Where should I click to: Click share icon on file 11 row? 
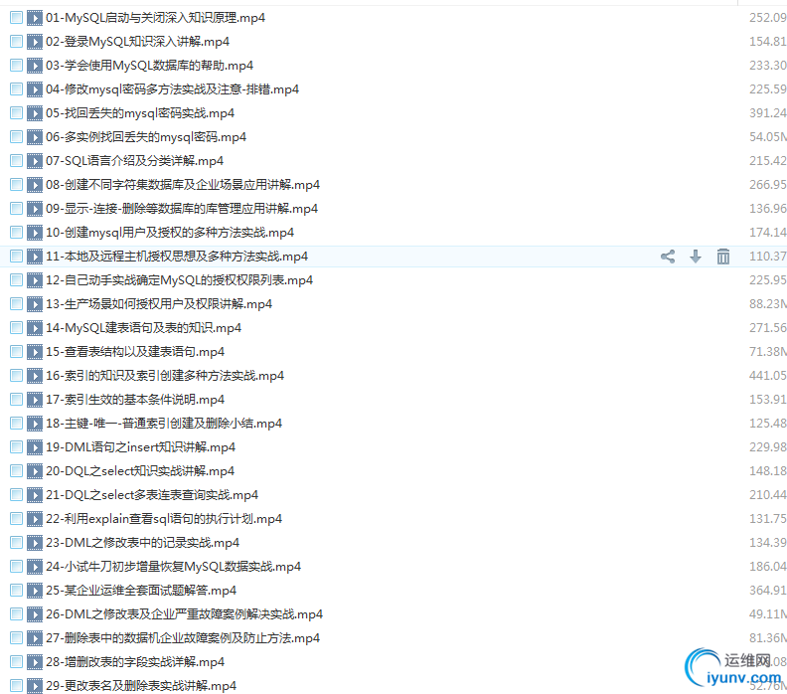pos(668,257)
